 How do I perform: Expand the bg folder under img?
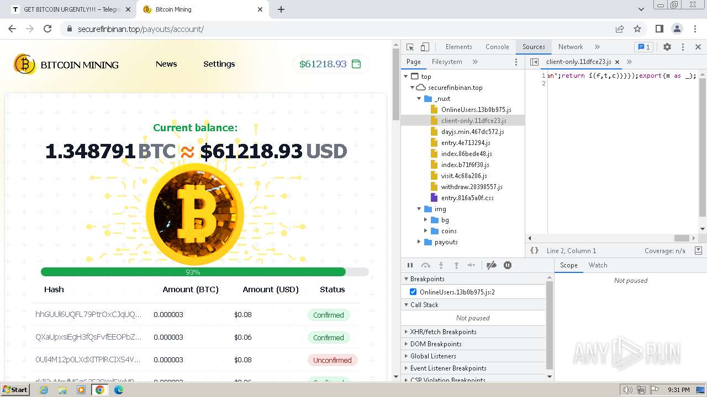tap(426, 220)
